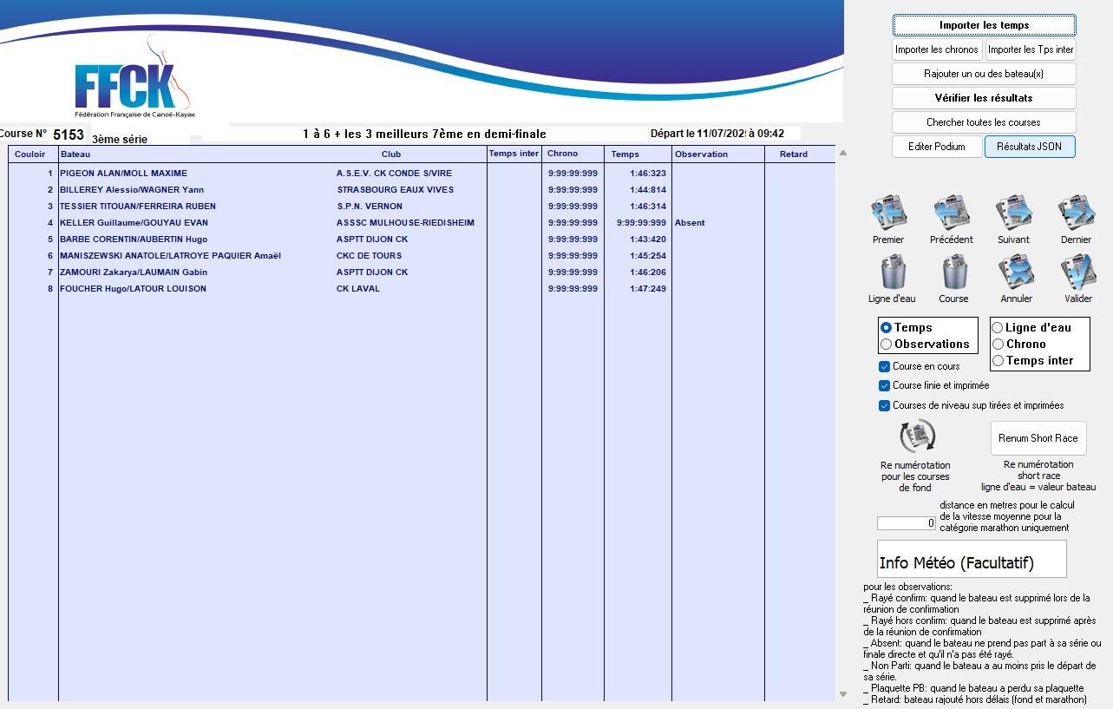
Task: Choose the Chrono radio option
Action: point(998,345)
